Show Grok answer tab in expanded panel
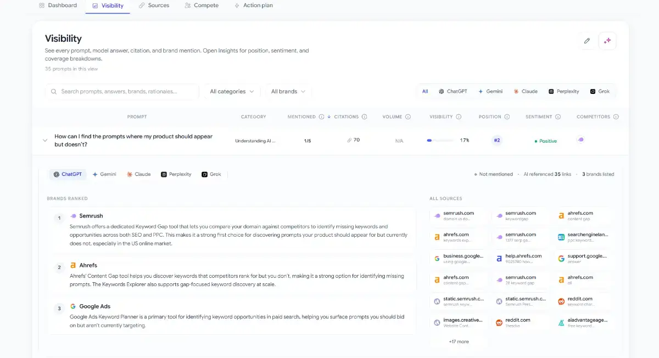Screen dimensions: 659x358 [x=211, y=174]
